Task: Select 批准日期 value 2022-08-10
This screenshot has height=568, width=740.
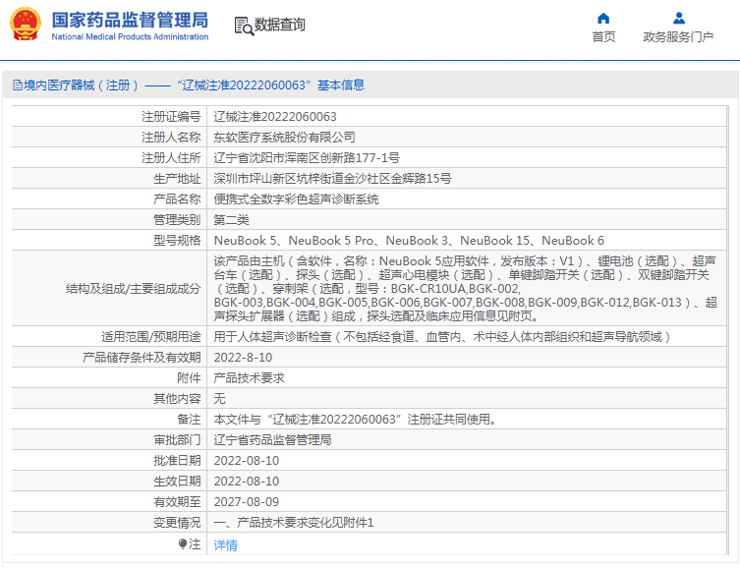Action: coord(247,461)
